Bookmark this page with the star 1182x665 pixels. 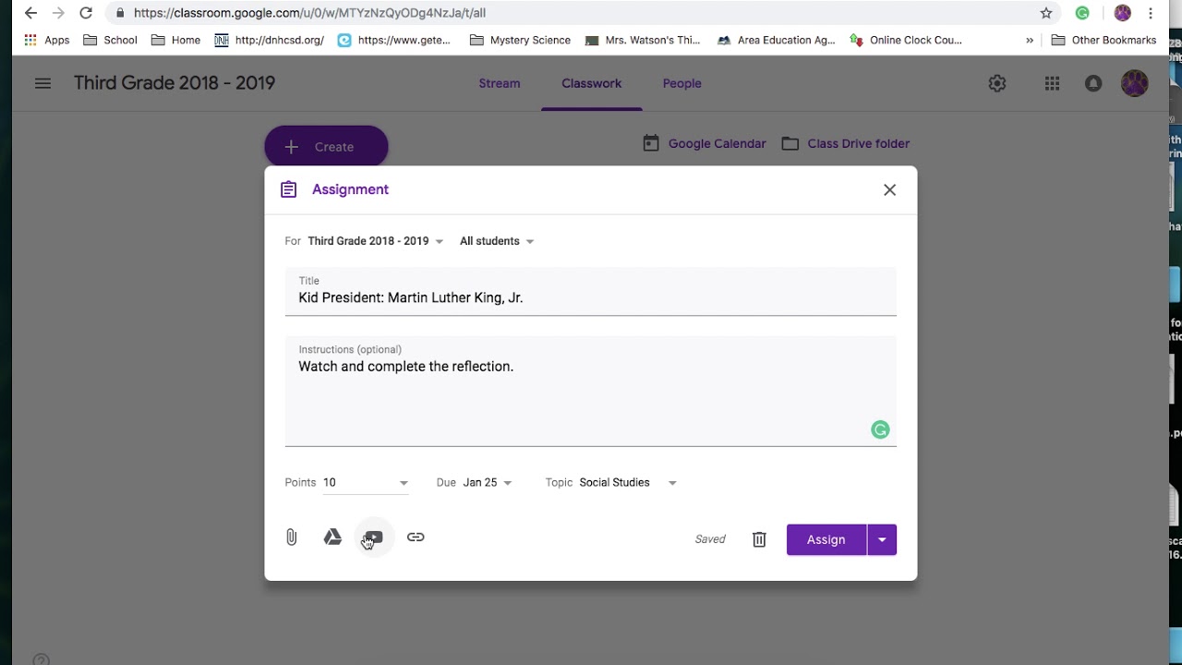[1046, 13]
